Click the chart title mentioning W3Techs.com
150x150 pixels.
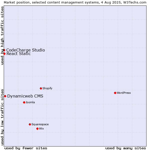click(75, 2)
